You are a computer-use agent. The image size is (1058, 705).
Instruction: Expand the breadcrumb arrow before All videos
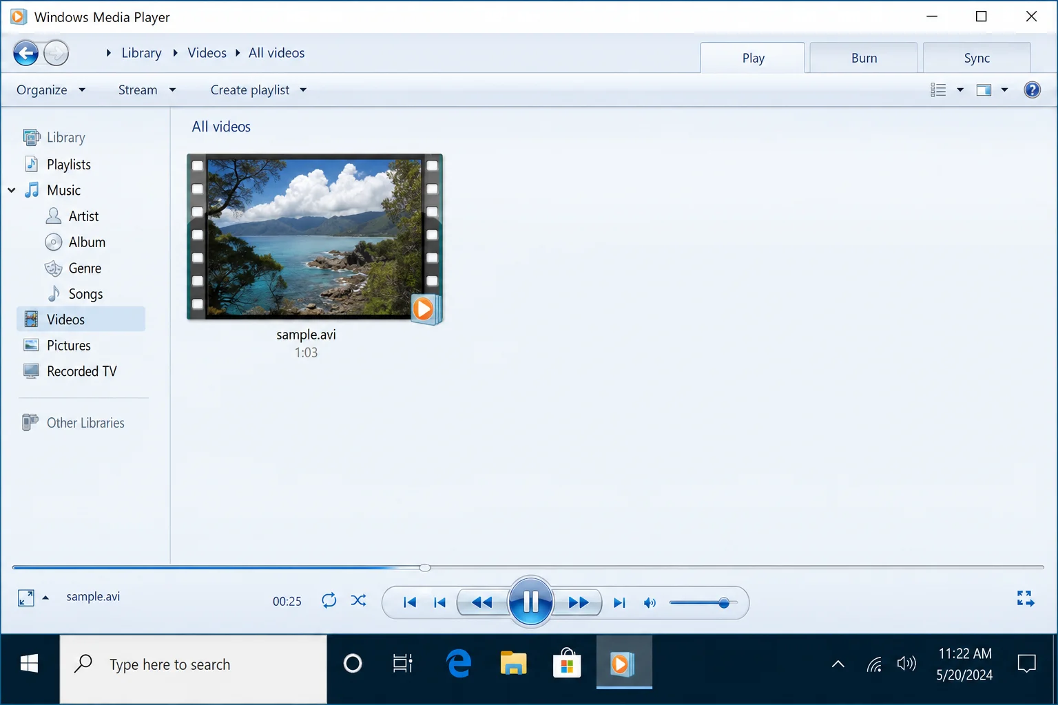(237, 53)
